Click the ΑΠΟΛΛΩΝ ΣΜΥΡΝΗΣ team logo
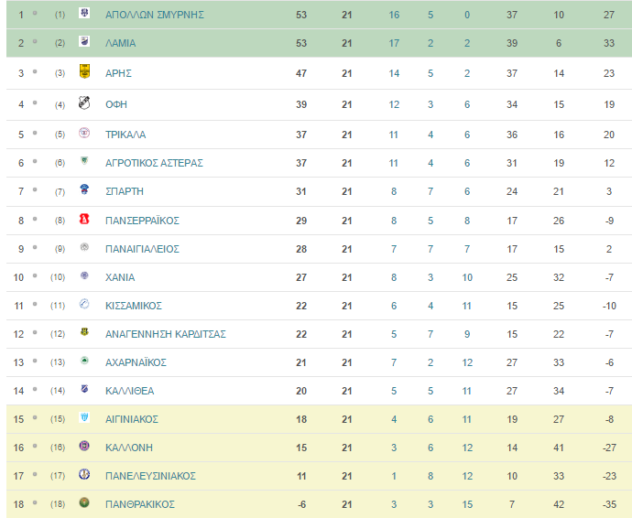The image size is (632, 518). tap(84, 13)
